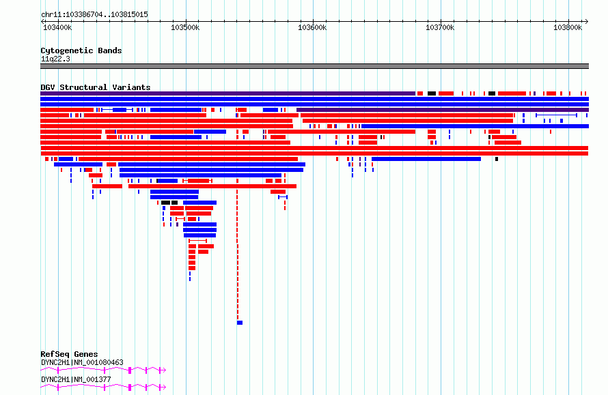This screenshot has height=395, width=608.
Task: Click the vertical dashed red variant column
Action: (x=238, y=256)
